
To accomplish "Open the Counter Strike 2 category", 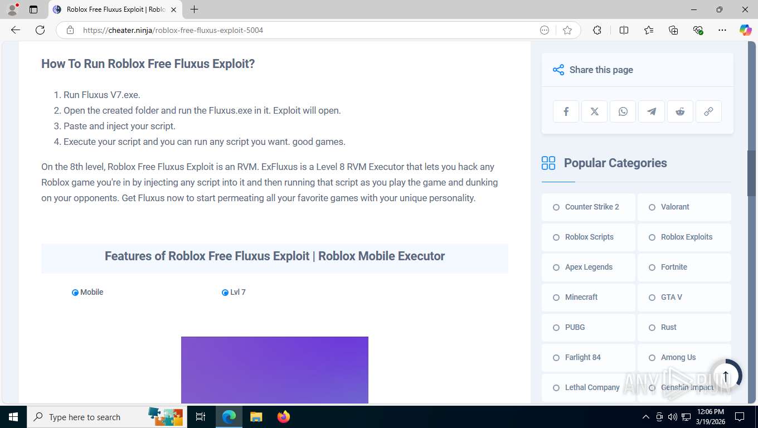I will [589, 207].
